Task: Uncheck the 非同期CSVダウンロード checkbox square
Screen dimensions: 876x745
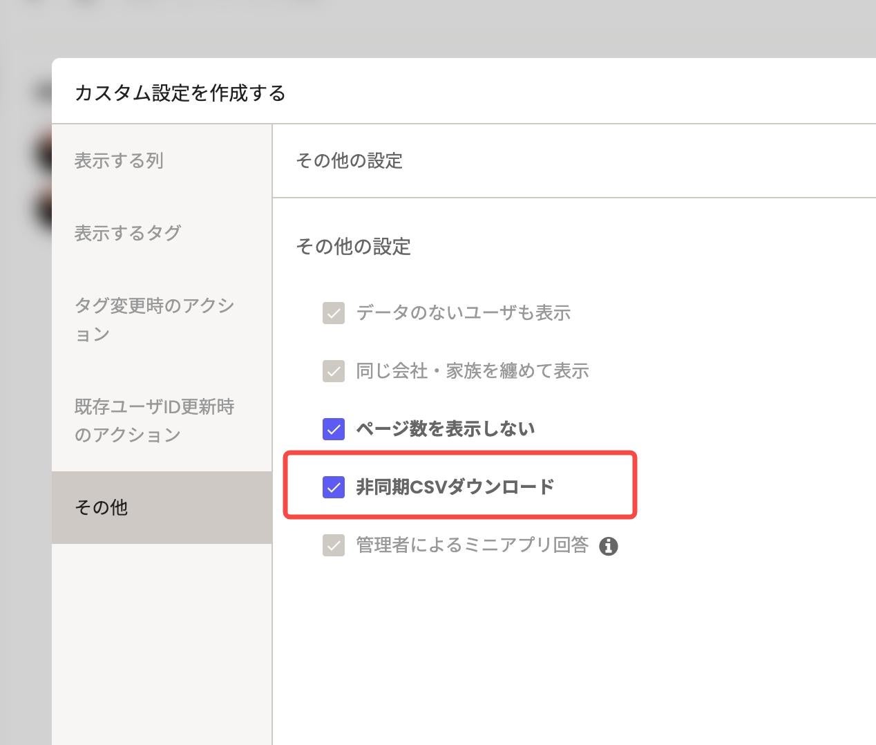Action: click(334, 487)
